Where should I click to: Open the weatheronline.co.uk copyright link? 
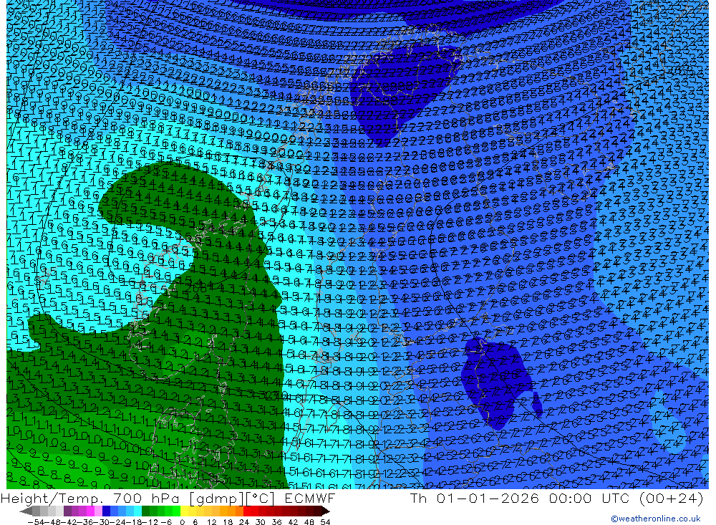pos(656,519)
